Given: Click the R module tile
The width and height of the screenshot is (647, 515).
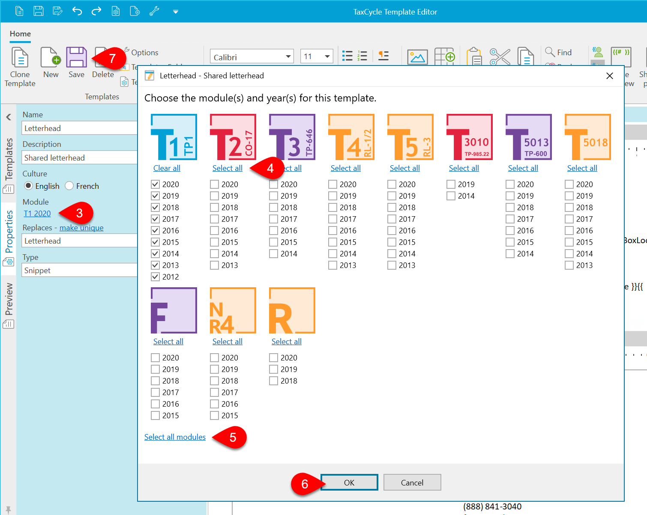Looking at the screenshot, I should pyautogui.click(x=292, y=310).
